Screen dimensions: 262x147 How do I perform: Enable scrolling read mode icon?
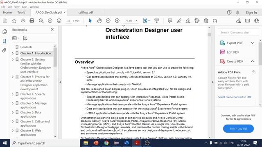[157, 21]
